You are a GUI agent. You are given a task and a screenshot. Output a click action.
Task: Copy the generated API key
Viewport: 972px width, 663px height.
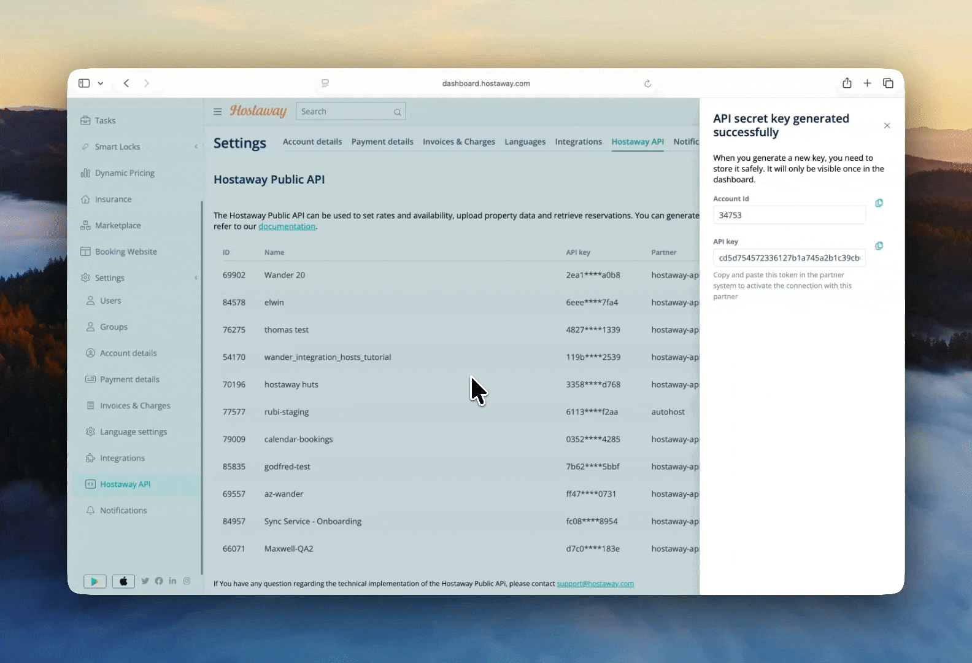point(879,246)
